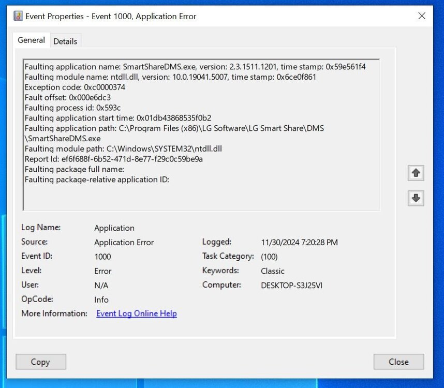444x388 pixels.
Task: Click the Event ID value 1000
Action: pyautogui.click(x=102, y=257)
